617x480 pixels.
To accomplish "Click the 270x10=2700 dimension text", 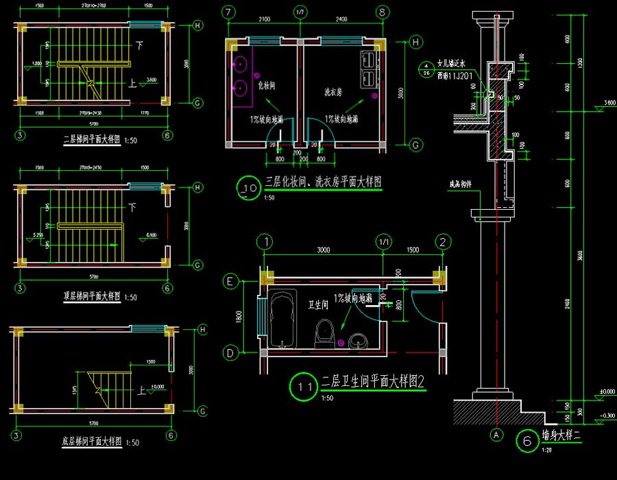I will [94, 5].
